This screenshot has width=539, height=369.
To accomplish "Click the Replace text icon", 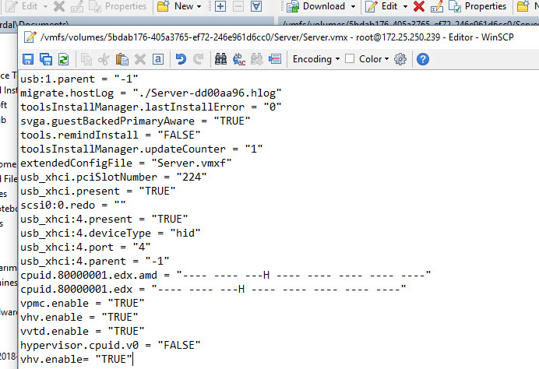I will pyautogui.click(x=239, y=59).
